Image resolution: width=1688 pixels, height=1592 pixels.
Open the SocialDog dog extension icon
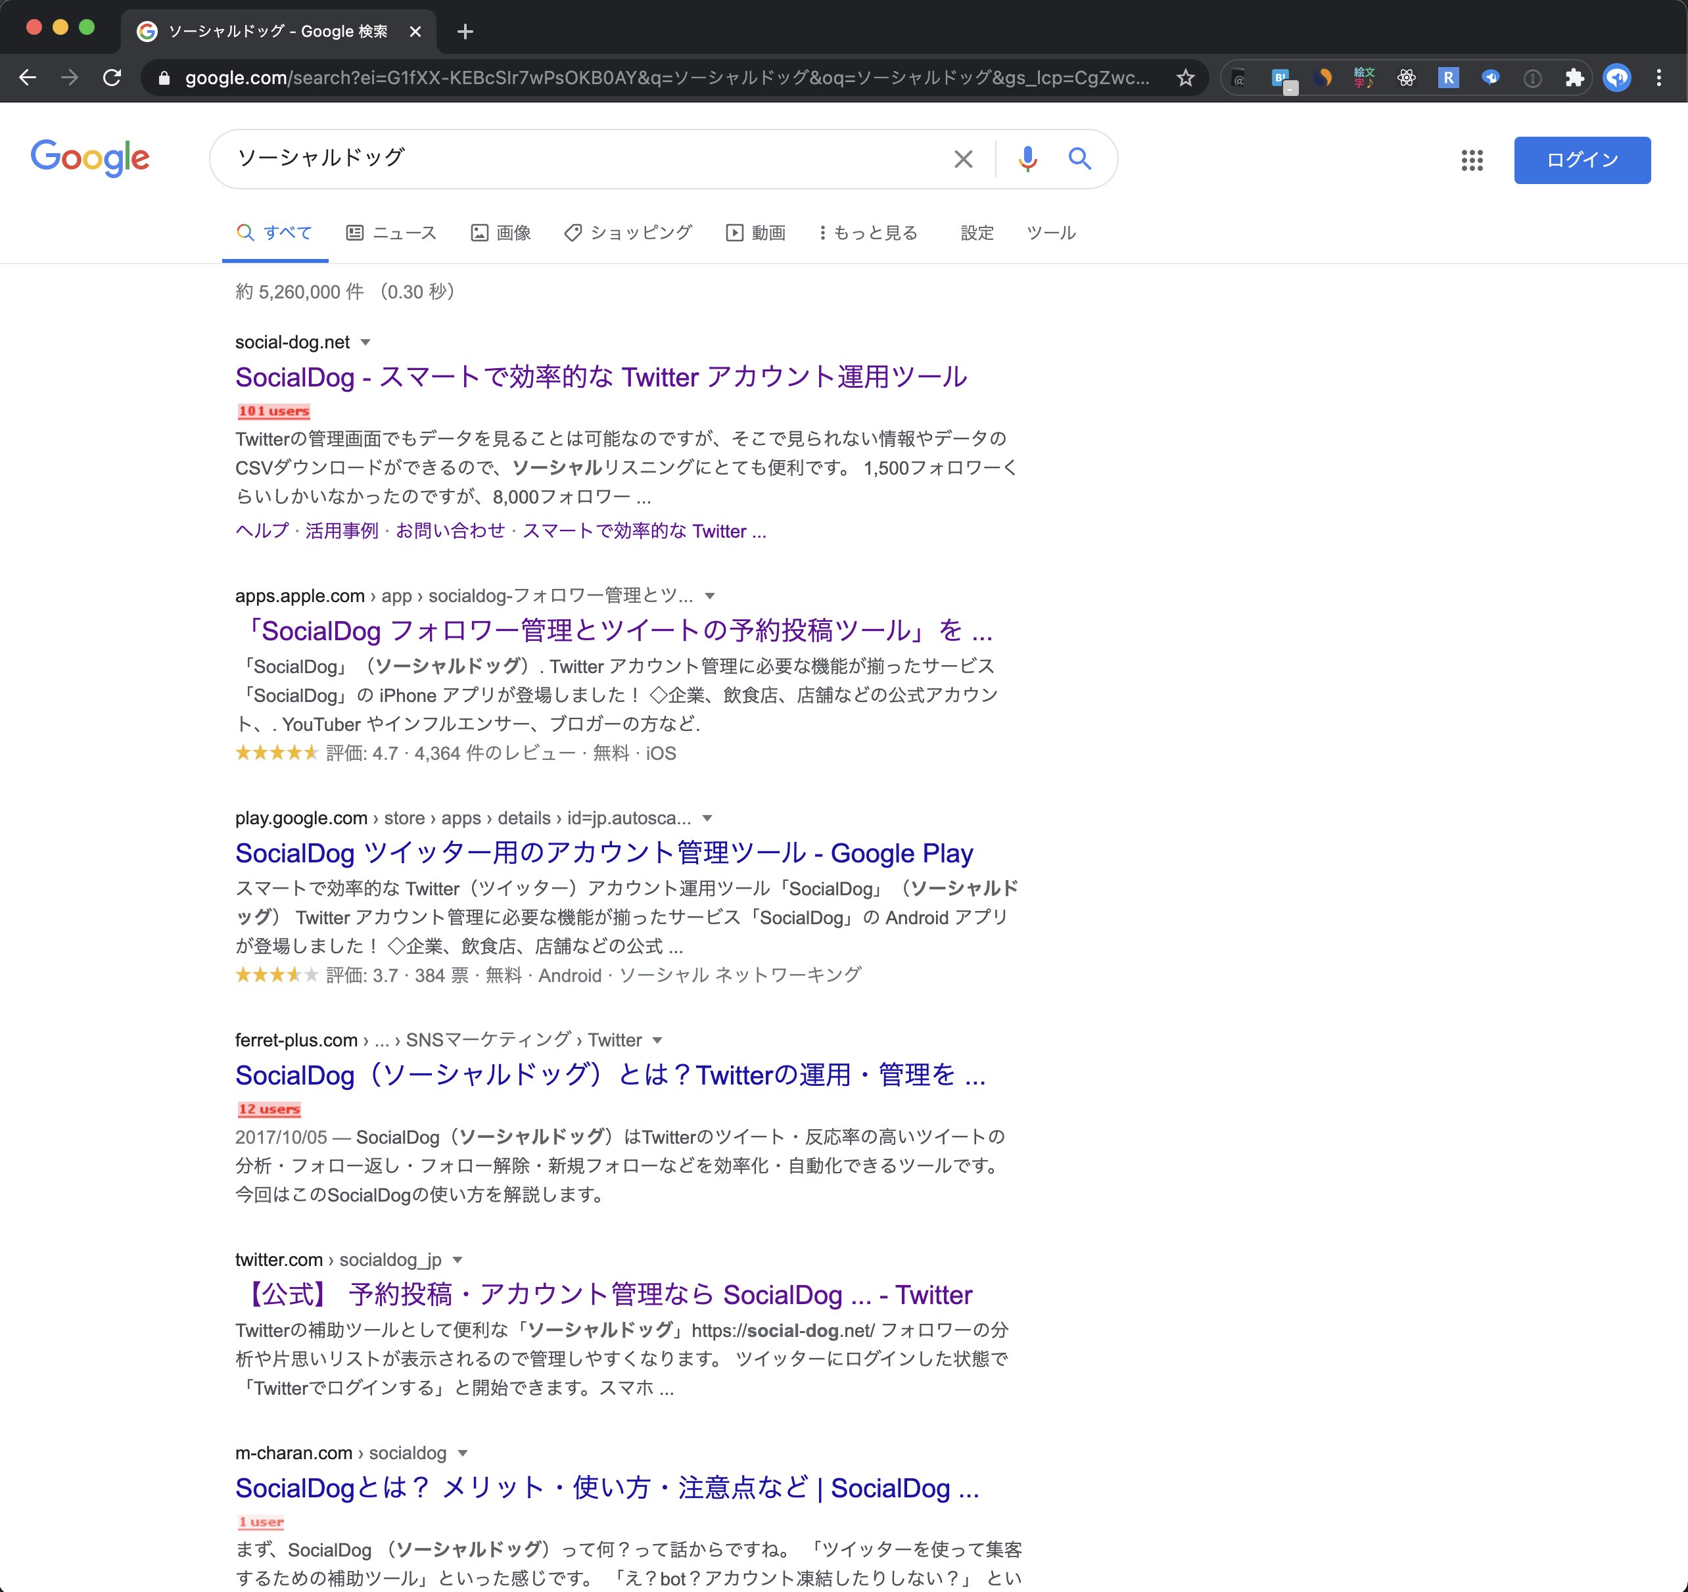1490,78
